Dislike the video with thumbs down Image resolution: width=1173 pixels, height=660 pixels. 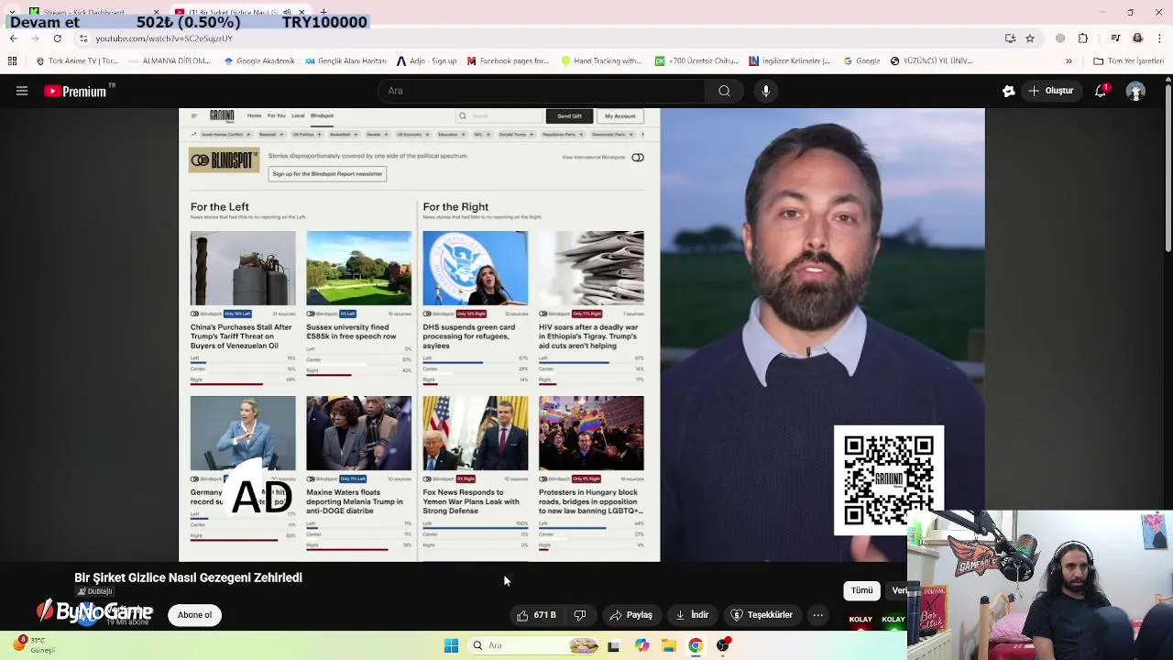pos(579,615)
